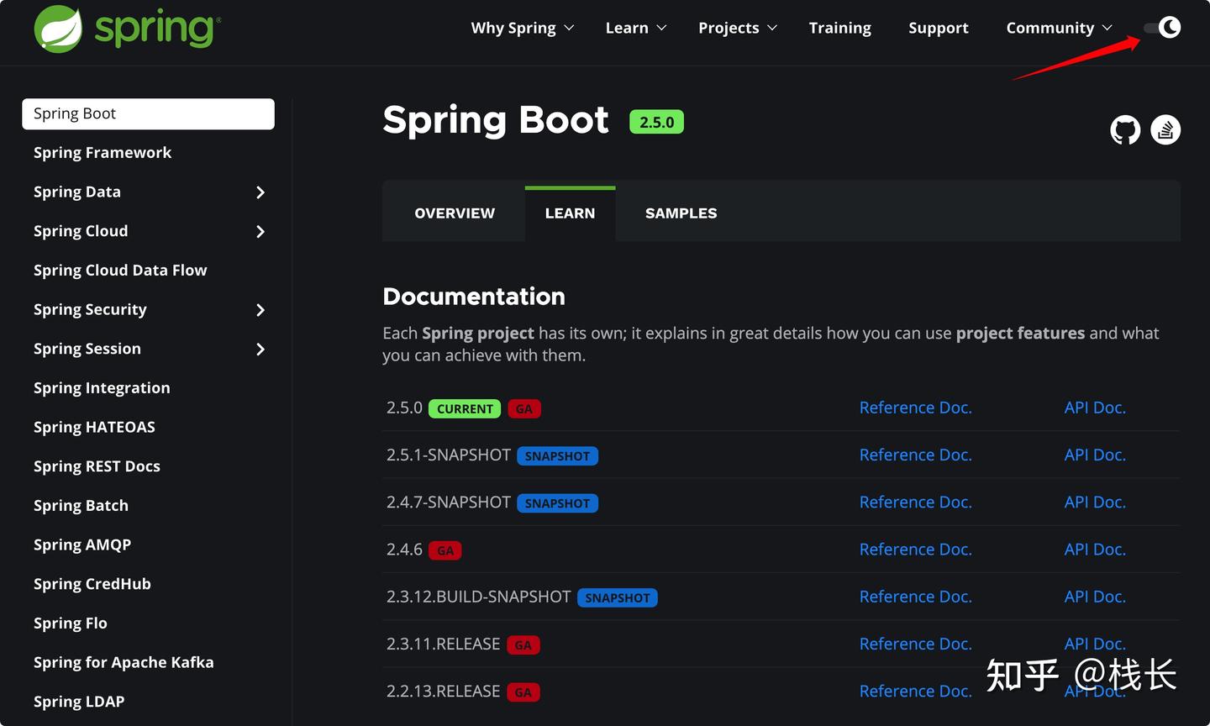Image resolution: width=1210 pixels, height=726 pixels.
Task: Open API Doc. for 2.4.7-SNAPSHOT
Action: tap(1095, 502)
